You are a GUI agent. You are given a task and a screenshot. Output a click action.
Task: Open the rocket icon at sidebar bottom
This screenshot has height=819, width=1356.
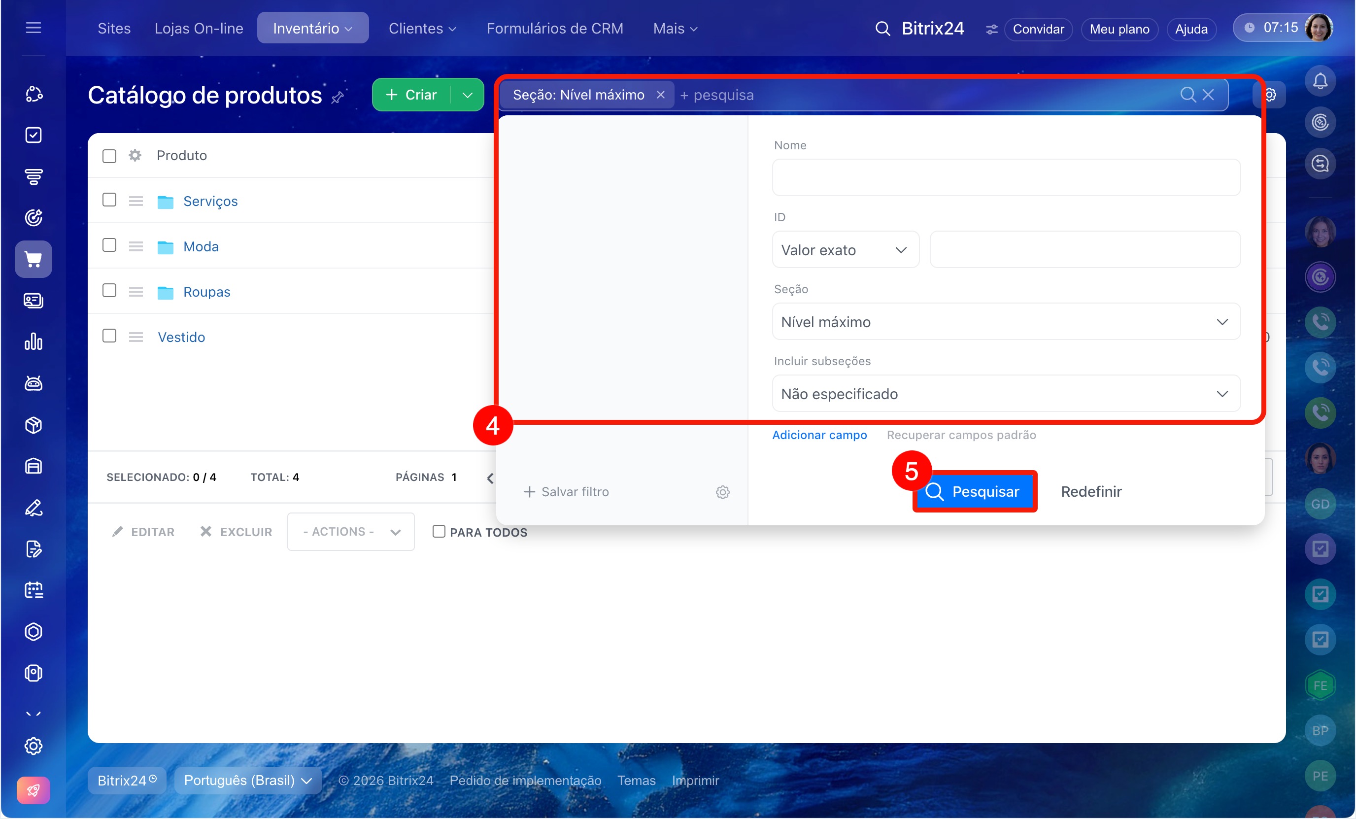33,790
